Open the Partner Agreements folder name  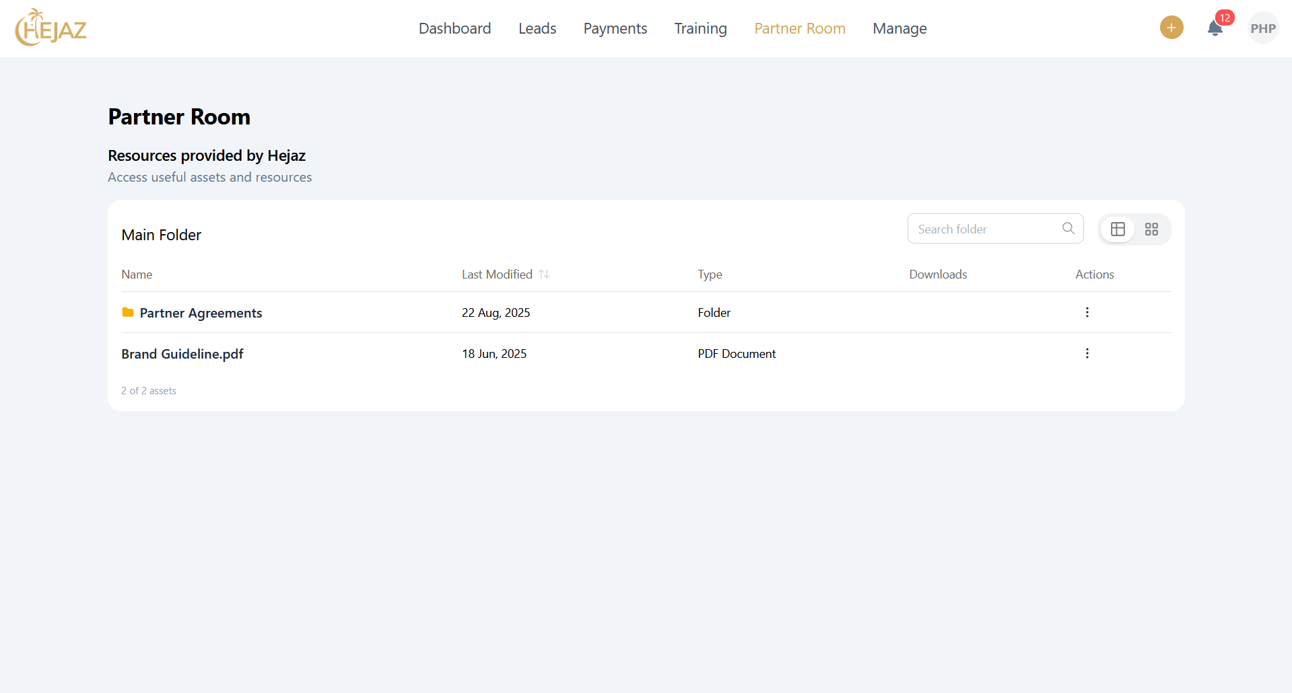coord(201,313)
